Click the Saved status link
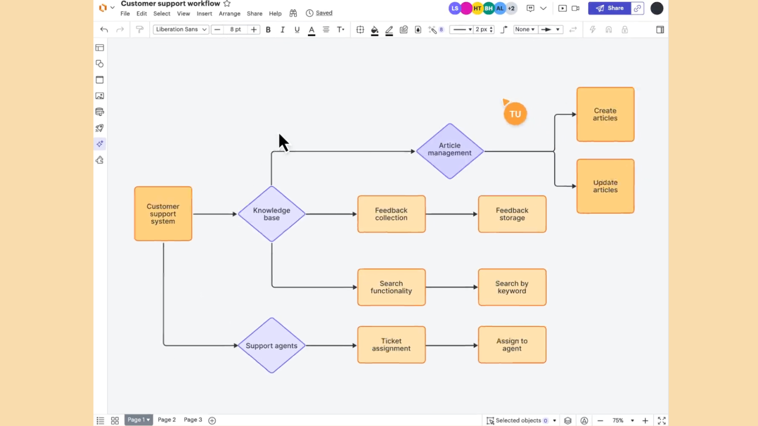This screenshot has width=758, height=426. [324, 13]
